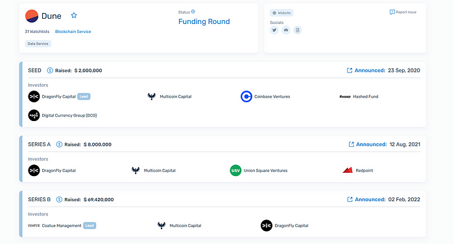Open the Website button

[281, 13]
